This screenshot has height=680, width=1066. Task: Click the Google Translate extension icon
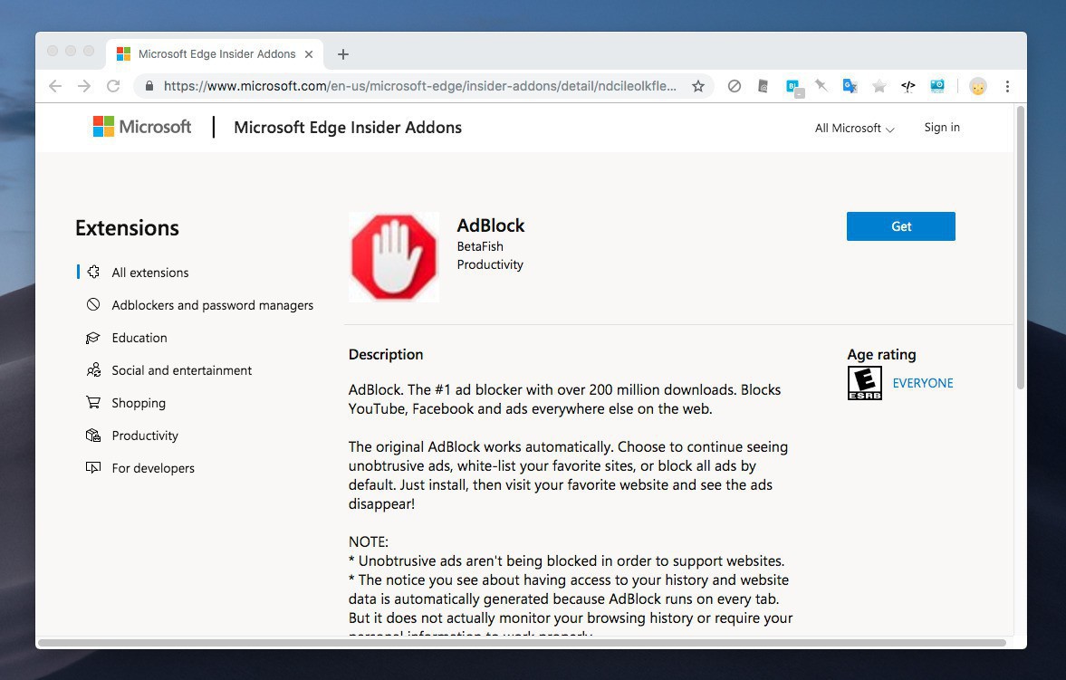(850, 86)
